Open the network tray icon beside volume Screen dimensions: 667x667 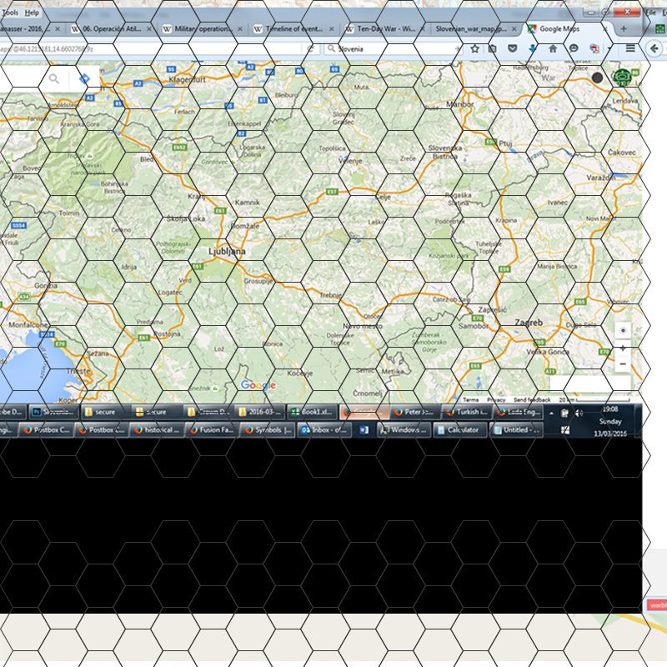[x=564, y=413]
